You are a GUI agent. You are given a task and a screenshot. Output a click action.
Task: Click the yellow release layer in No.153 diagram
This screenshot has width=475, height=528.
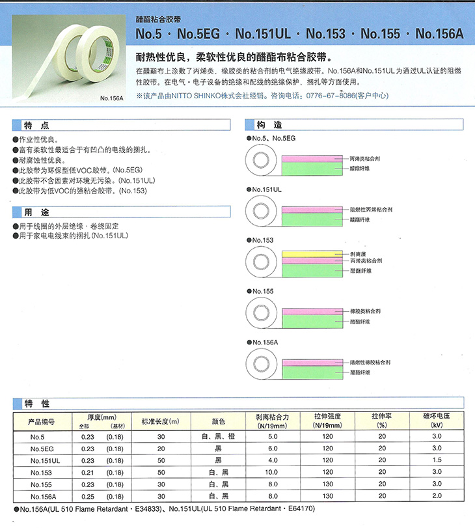pos(312,255)
